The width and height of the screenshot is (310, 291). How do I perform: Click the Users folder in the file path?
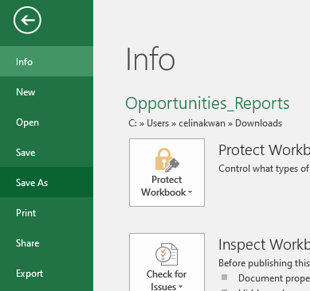point(158,123)
